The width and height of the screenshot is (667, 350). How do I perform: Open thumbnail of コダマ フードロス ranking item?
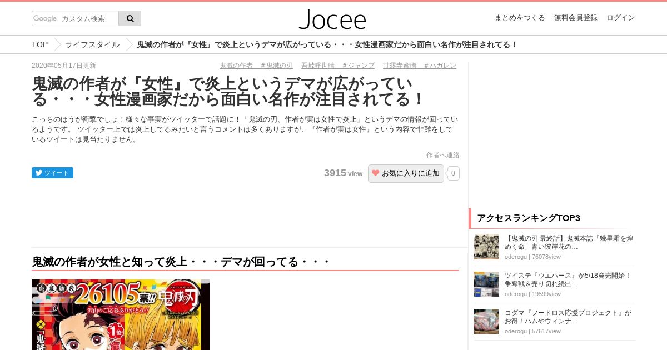(486, 321)
